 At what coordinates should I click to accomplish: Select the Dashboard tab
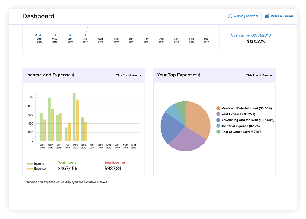(38, 16)
